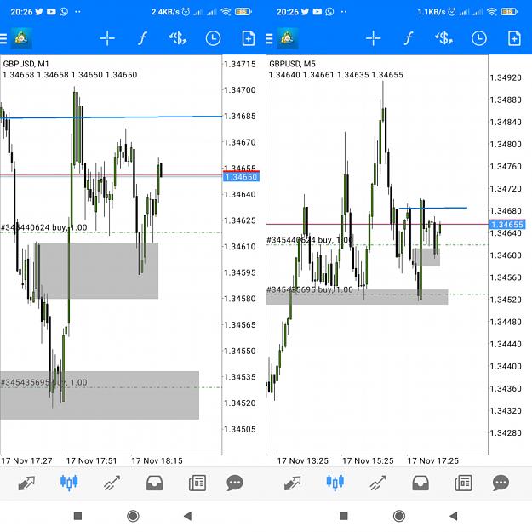Select Chart tab in right screen
The width and height of the screenshot is (532, 532).
335,483
